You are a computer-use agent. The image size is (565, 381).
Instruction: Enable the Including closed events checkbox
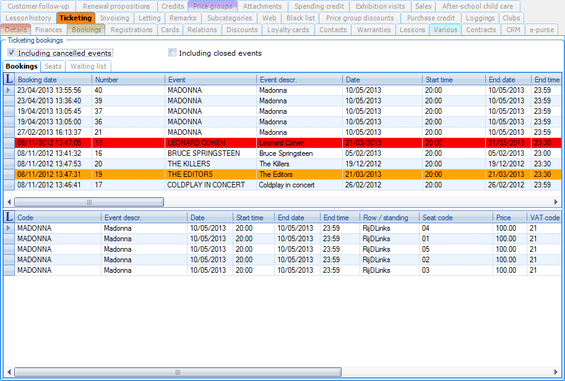173,53
